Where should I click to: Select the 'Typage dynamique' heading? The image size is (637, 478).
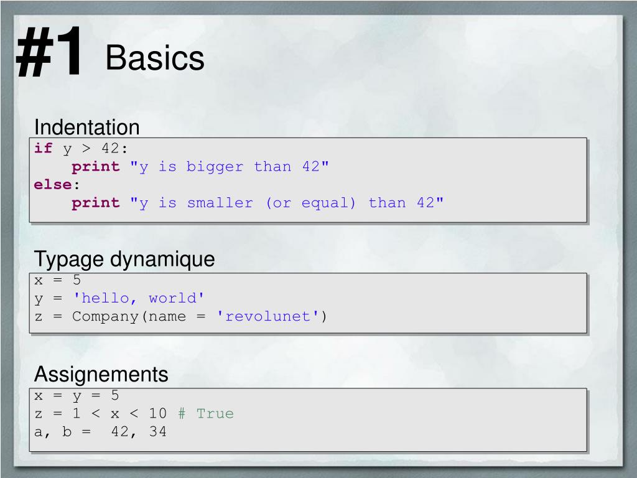[124, 259]
